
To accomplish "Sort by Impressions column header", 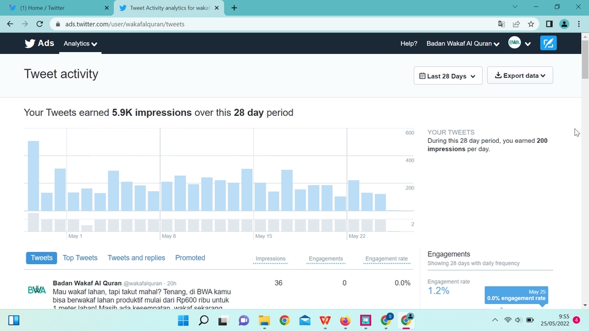I will 271,259.
